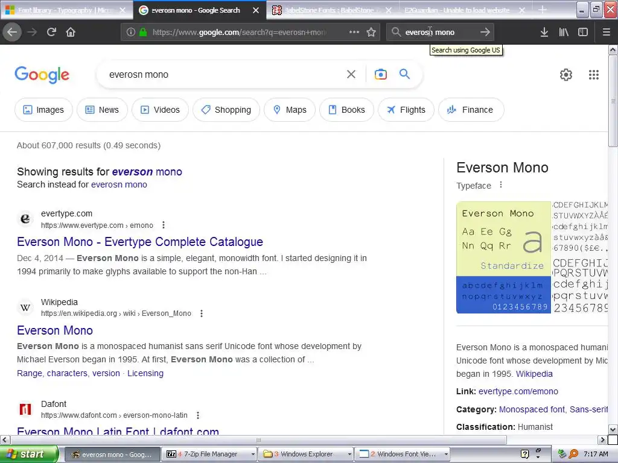Click the Everson Mono yellow specimen thumbnail

point(503,239)
